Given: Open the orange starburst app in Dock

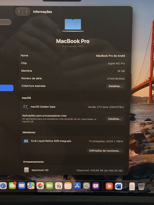Looking at the screenshot, I should coord(109,186).
